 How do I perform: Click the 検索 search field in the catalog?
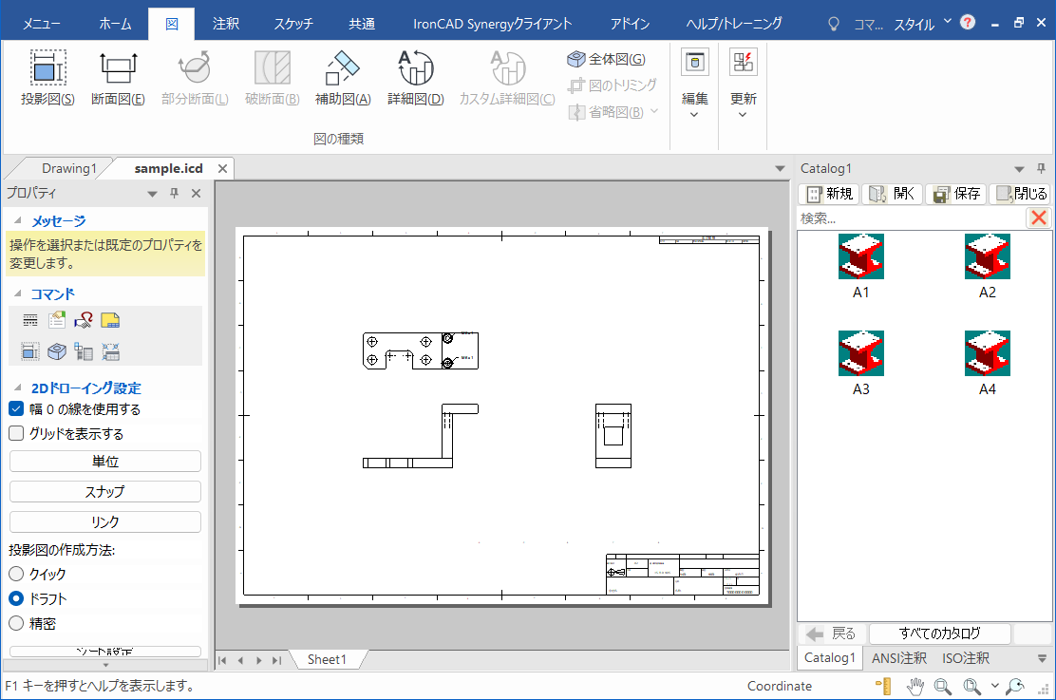click(910, 218)
